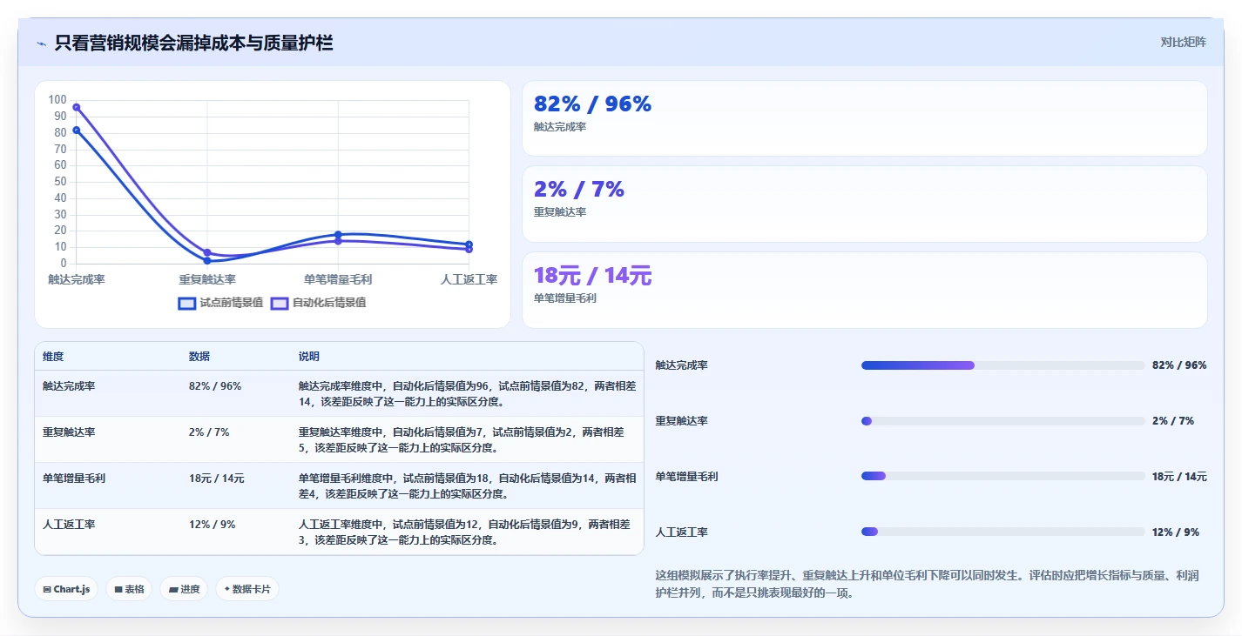This screenshot has width=1242, height=636.
Task: Open the 2% / 7% 重复触达率 KPI card
Action: click(864, 204)
